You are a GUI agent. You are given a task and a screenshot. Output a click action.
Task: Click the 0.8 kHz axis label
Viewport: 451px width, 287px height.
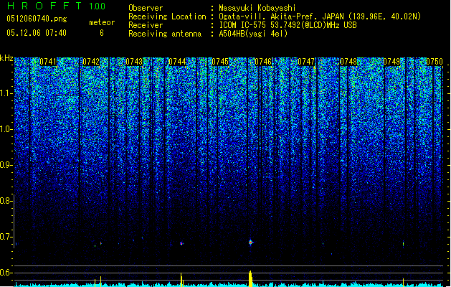pyautogui.click(x=6, y=201)
